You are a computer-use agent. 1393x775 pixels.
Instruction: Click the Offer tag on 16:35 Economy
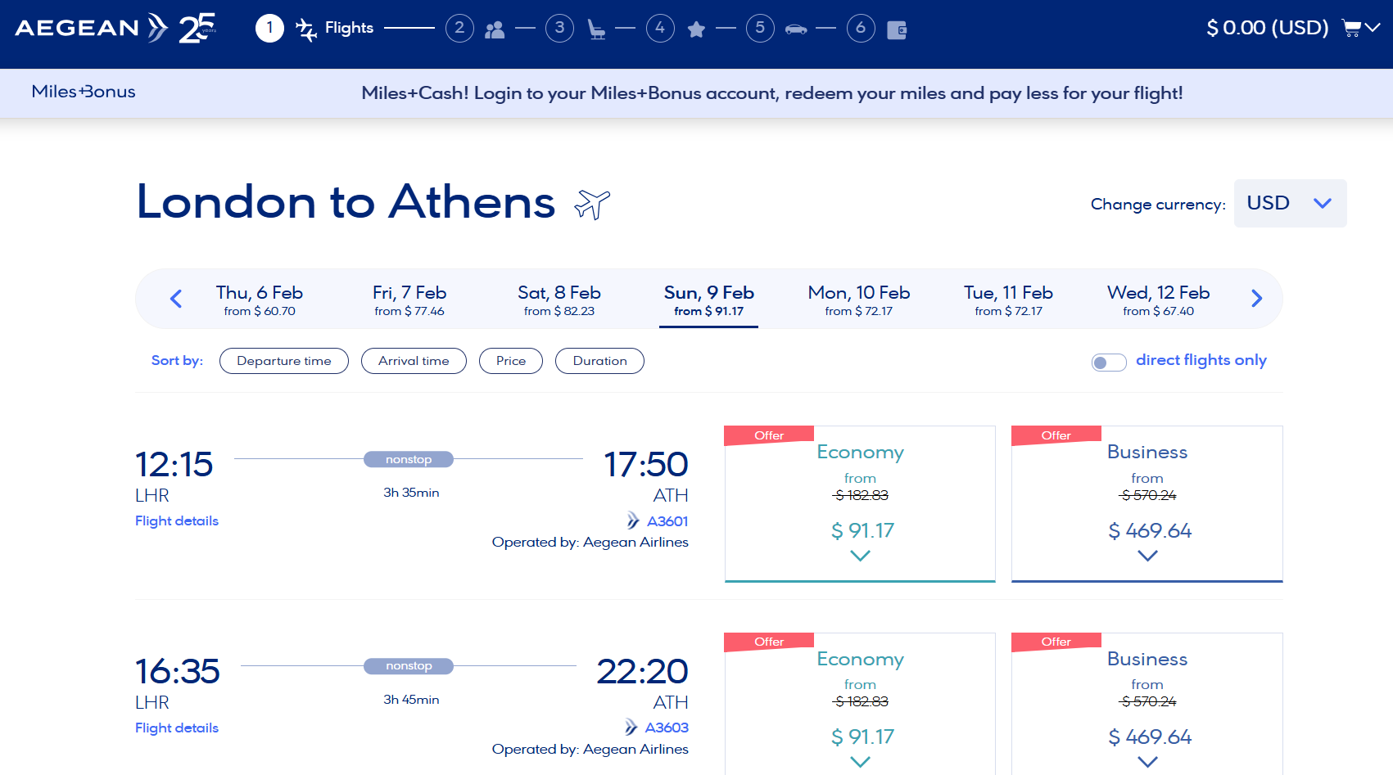769,642
